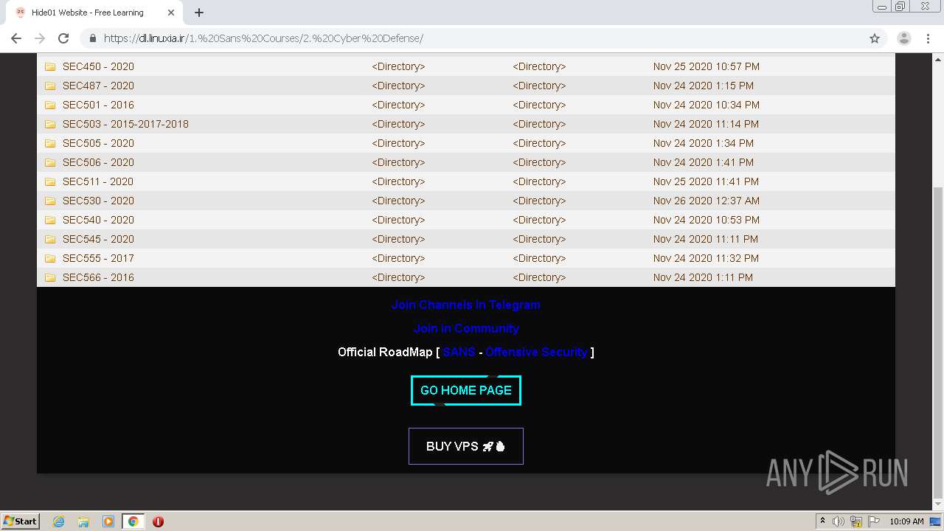Open the SEC501 - 2016 directory link
944x531 pixels.
pos(98,105)
